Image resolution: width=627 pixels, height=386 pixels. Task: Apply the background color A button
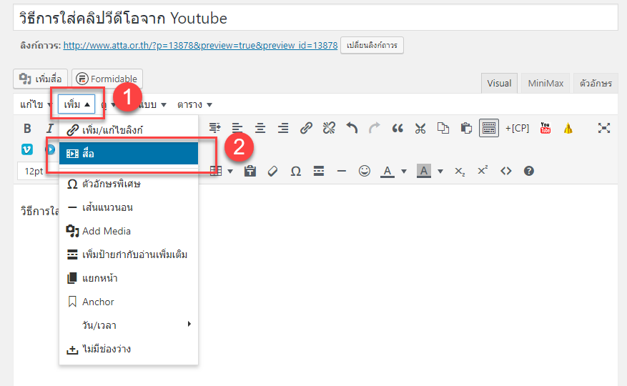[424, 172]
